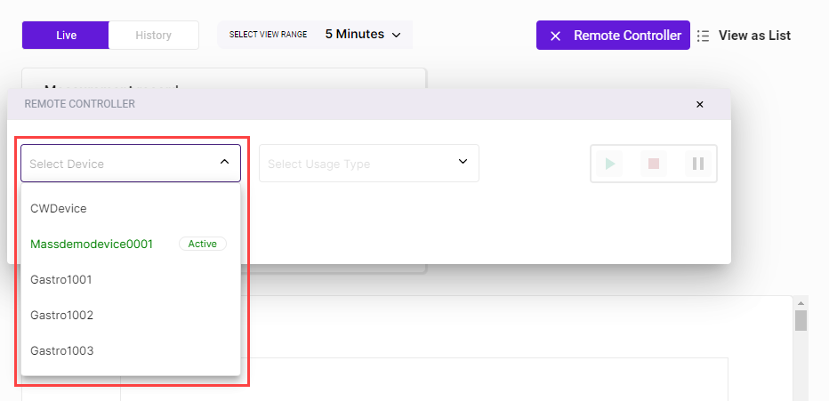Screen dimensions: 829x401
Task: Click the pause button
Action: [x=698, y=164]
